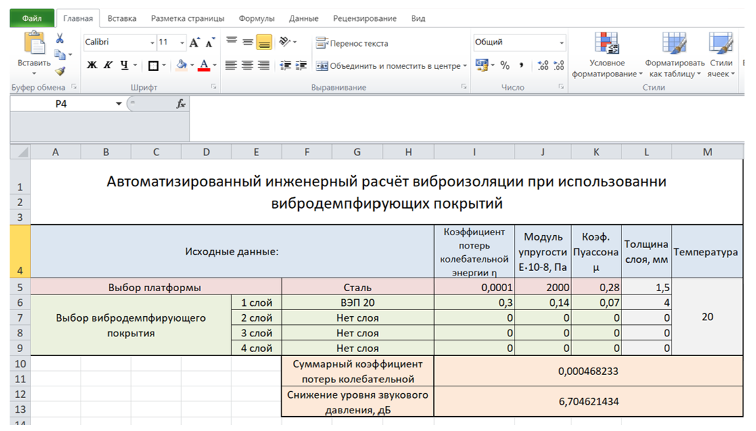Screen dimensions: 756x431
Task: Open the merge cells options dropdown arrow
Action: tap(465, 66)
